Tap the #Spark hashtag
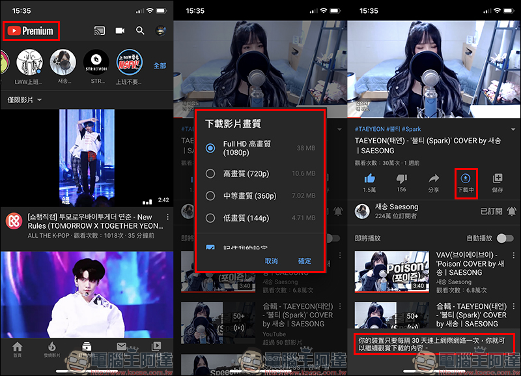This screenshot has width=521, height=376. (x=411, y=129)
